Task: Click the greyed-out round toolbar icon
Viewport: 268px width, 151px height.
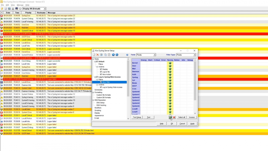Action: coord(20,9)
